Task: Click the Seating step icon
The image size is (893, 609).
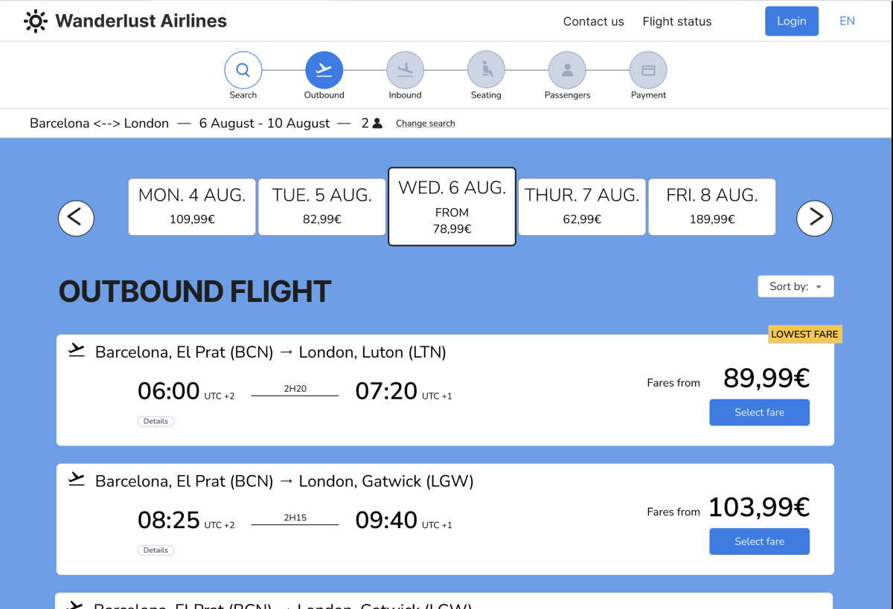Action: tap(486, 71)
